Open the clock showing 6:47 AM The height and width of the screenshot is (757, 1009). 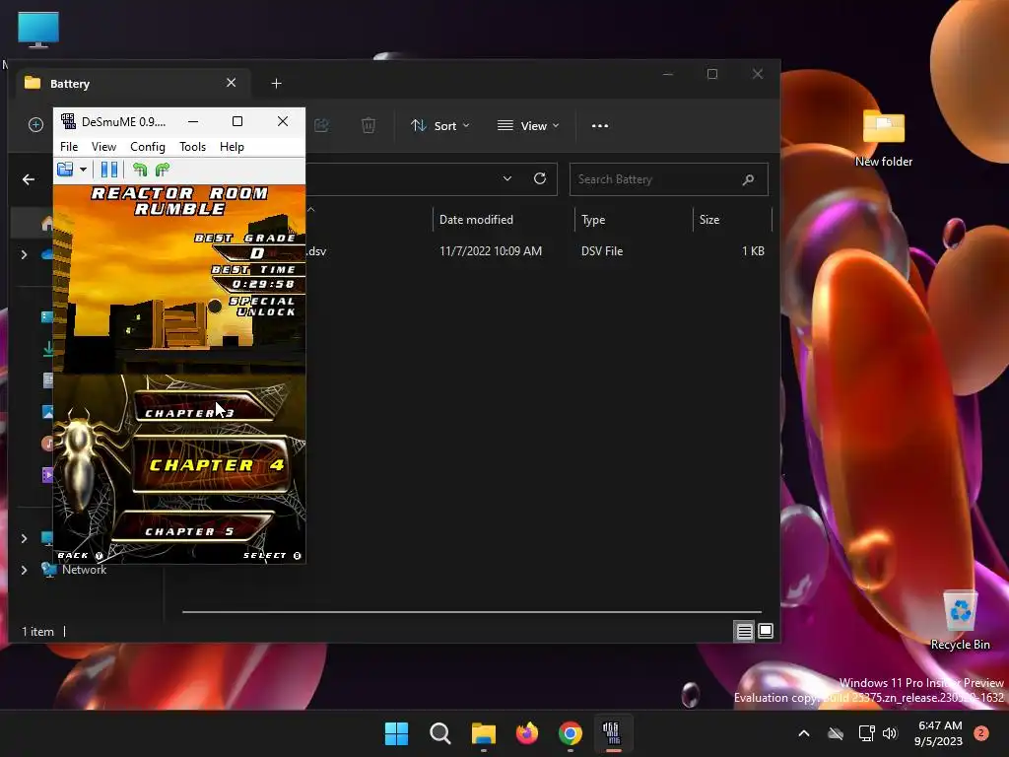pos(939,733)
